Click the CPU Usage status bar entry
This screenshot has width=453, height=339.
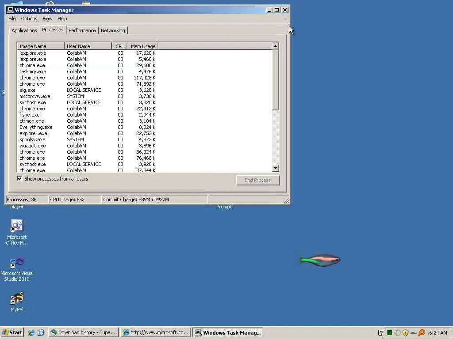coord(75,200)
